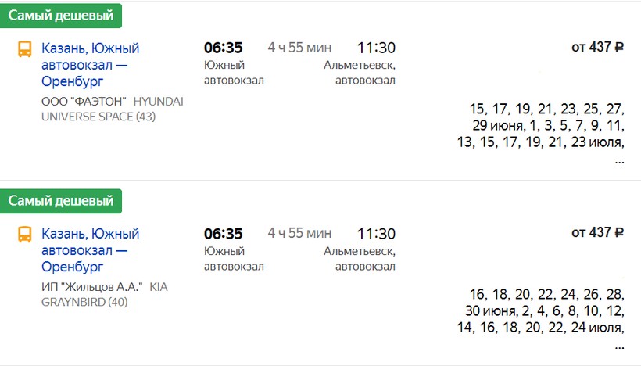Click the 06:35 departure time of the ФАЭТОН trip
This screenshot has width=641, height=366.
(223, 47)
